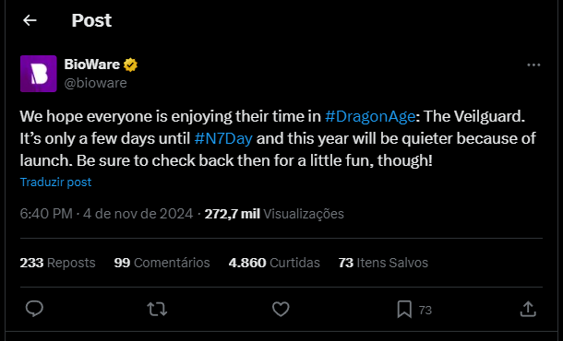
Task: Open the #DragonAge hashtag
Action: pyautogui.click(x=370, y=116)
